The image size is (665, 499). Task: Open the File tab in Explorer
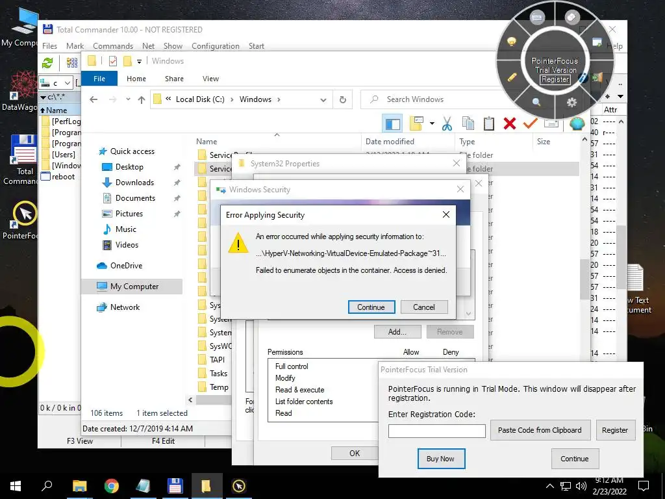tap(99, 79)
